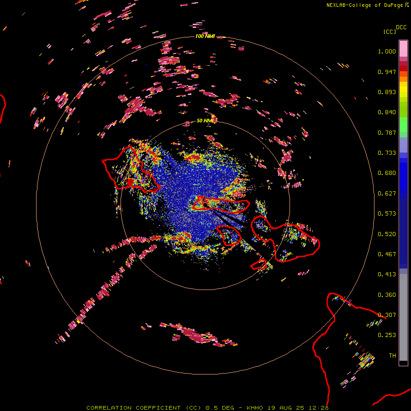Click the 0.307 scale value

click(x=387, y=315)
